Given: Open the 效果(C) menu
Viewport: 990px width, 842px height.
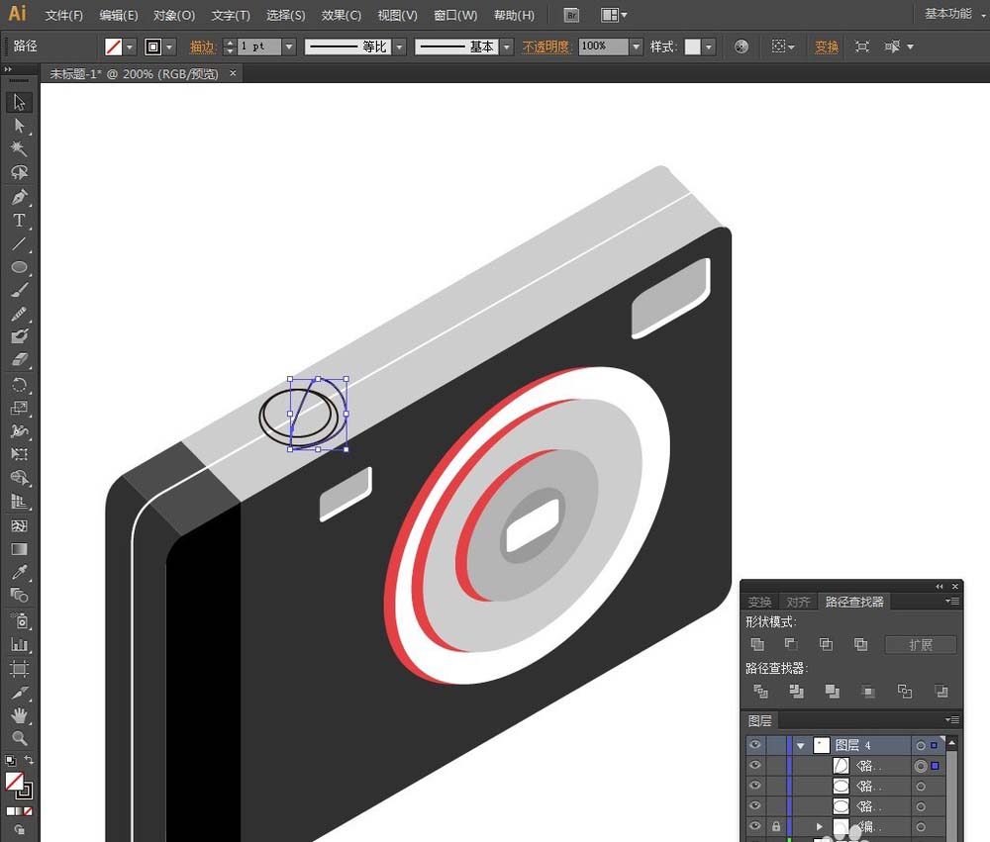Looking at the screenshot, I should 341,15.
